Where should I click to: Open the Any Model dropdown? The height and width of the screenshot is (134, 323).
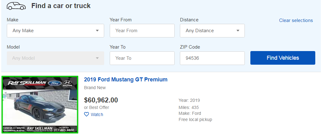pyautogui.click(x=56, y=58)
